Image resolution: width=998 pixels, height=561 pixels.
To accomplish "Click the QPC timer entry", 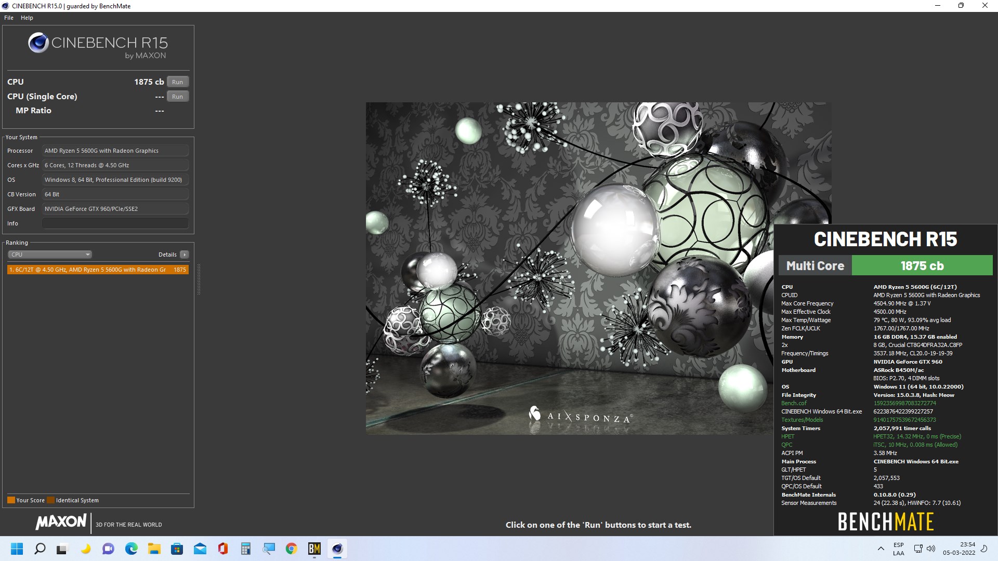I will tap(787, 445).
